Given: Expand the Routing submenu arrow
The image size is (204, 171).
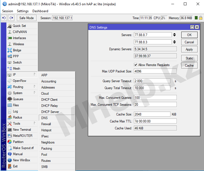Looking at the screenshot, I should (35, 87).
